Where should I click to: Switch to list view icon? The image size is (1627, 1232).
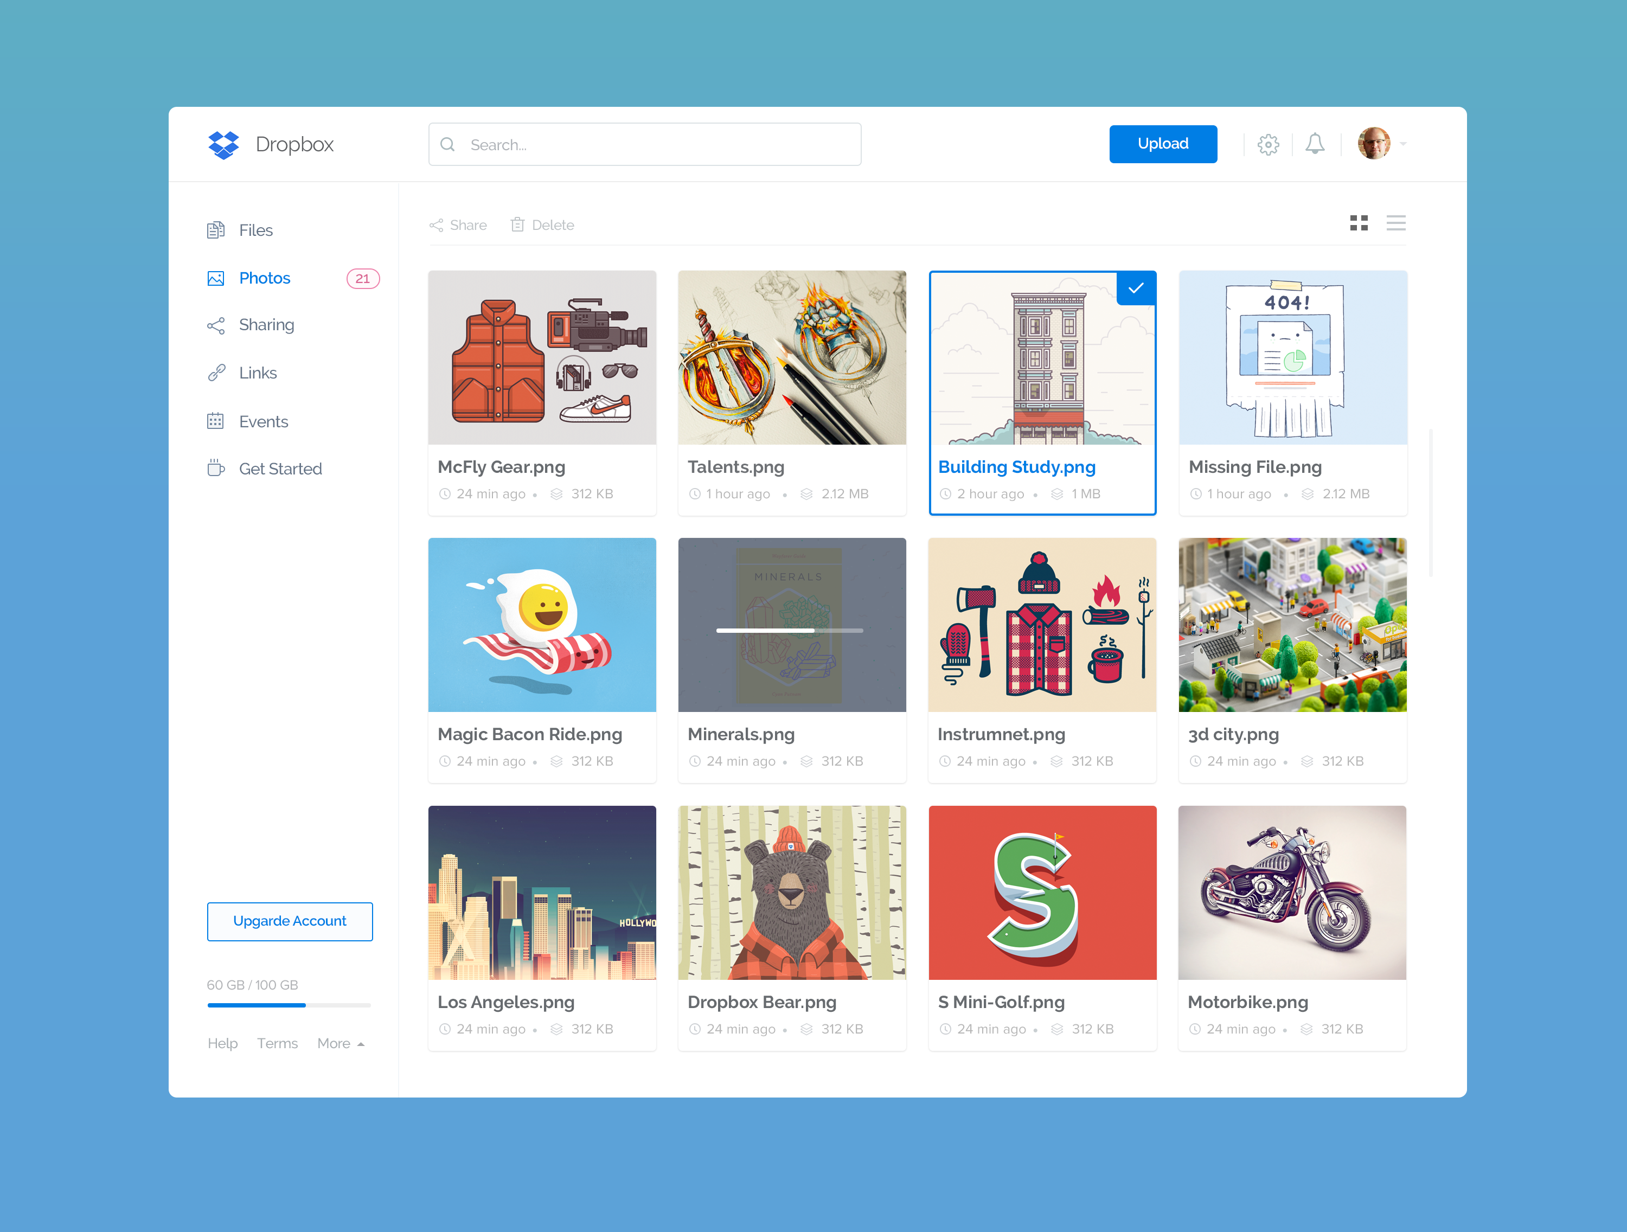click(x=1395, y=223)
